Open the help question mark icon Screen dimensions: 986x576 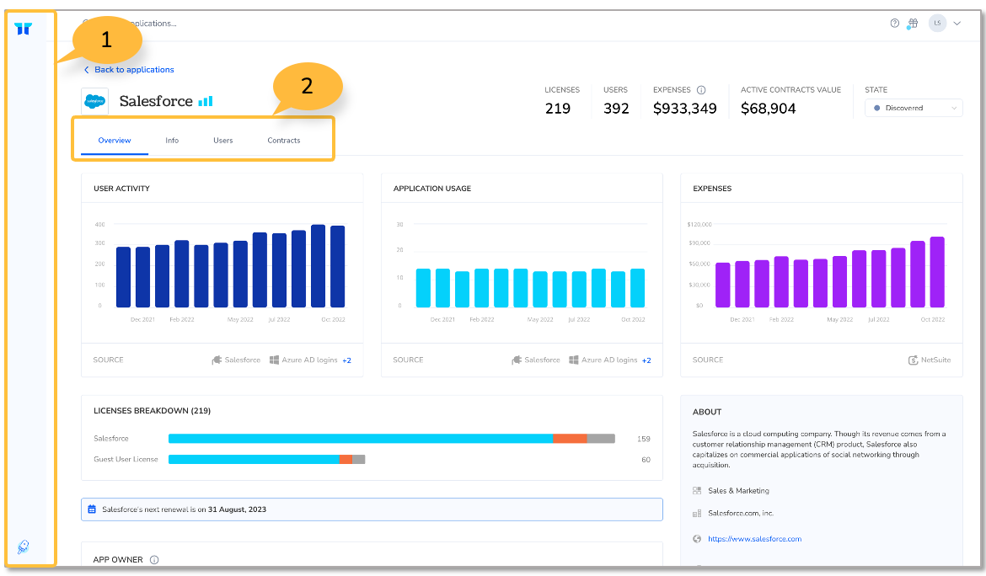point(894,24)
